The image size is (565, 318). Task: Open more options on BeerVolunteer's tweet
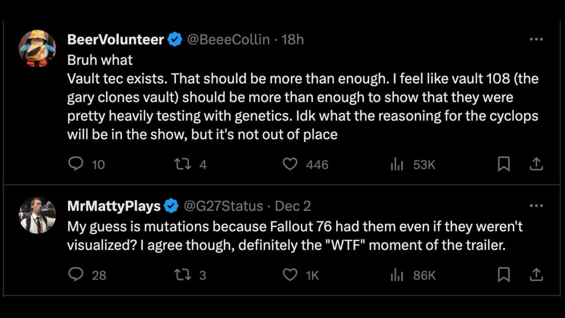pos(536,40)
